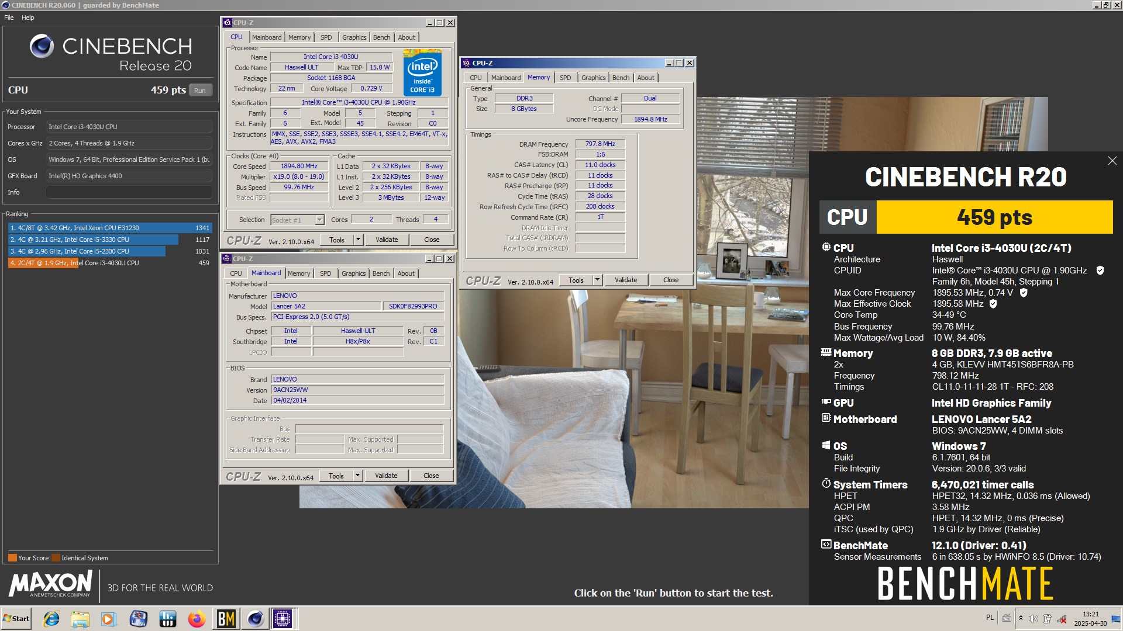
Task: Open Windows Explorer folder icon in taskbar
Action: [x=80, y=619]
